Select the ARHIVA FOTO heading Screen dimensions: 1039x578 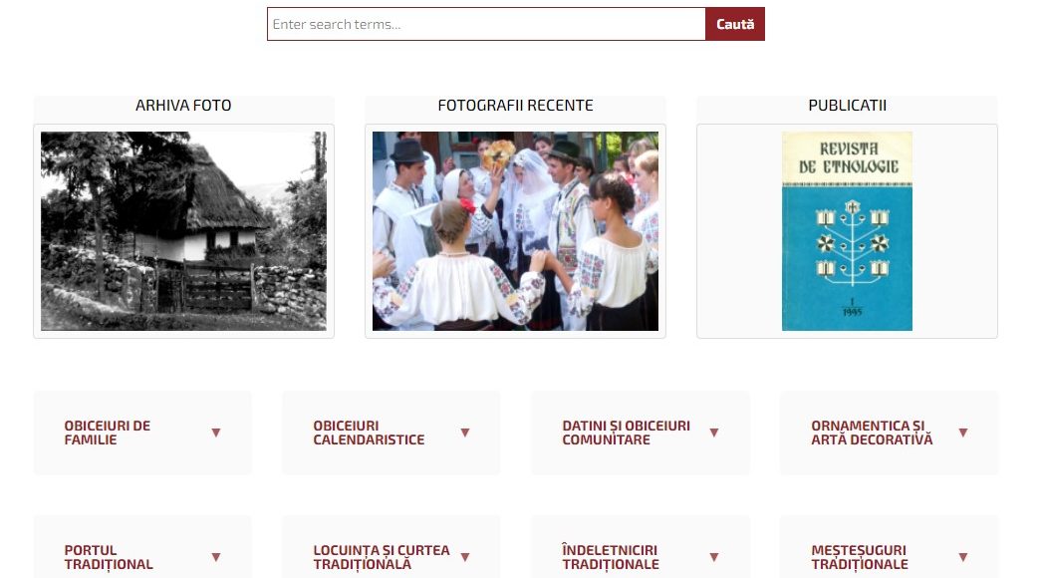coord(183,106)
